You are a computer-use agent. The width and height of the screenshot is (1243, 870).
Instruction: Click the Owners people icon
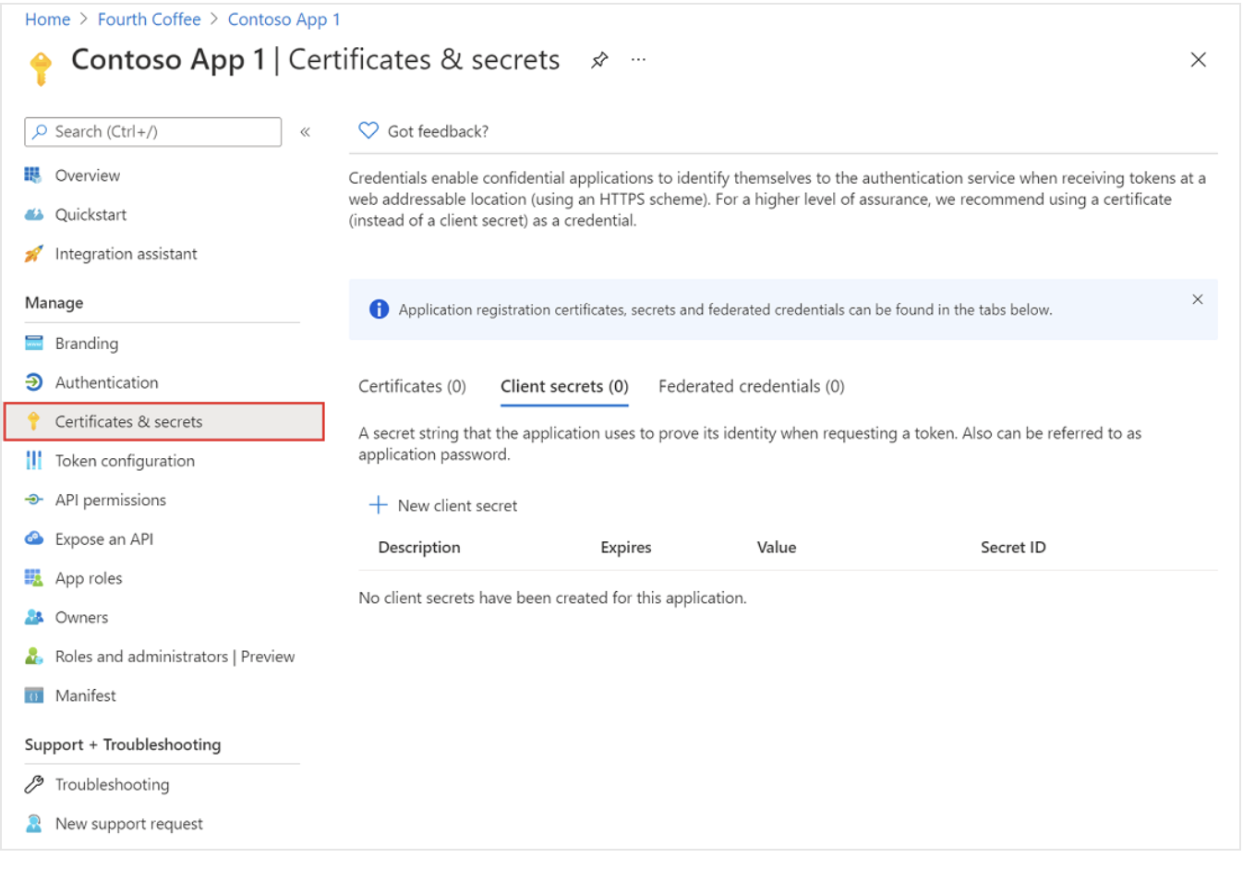tap(33, 617)
